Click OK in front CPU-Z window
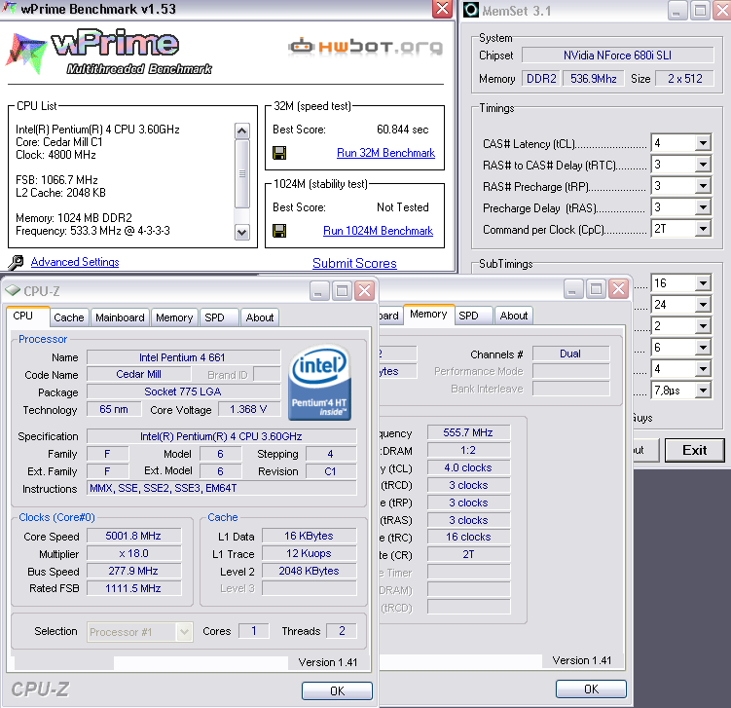The image size is (731, 708). click(337, 690)
